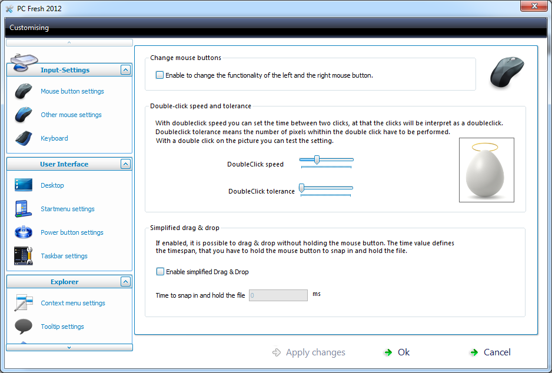Click the PC Fresh 2012 title bar icon
552x373 pixels.
pyautogui.click(x=9, y=9)
